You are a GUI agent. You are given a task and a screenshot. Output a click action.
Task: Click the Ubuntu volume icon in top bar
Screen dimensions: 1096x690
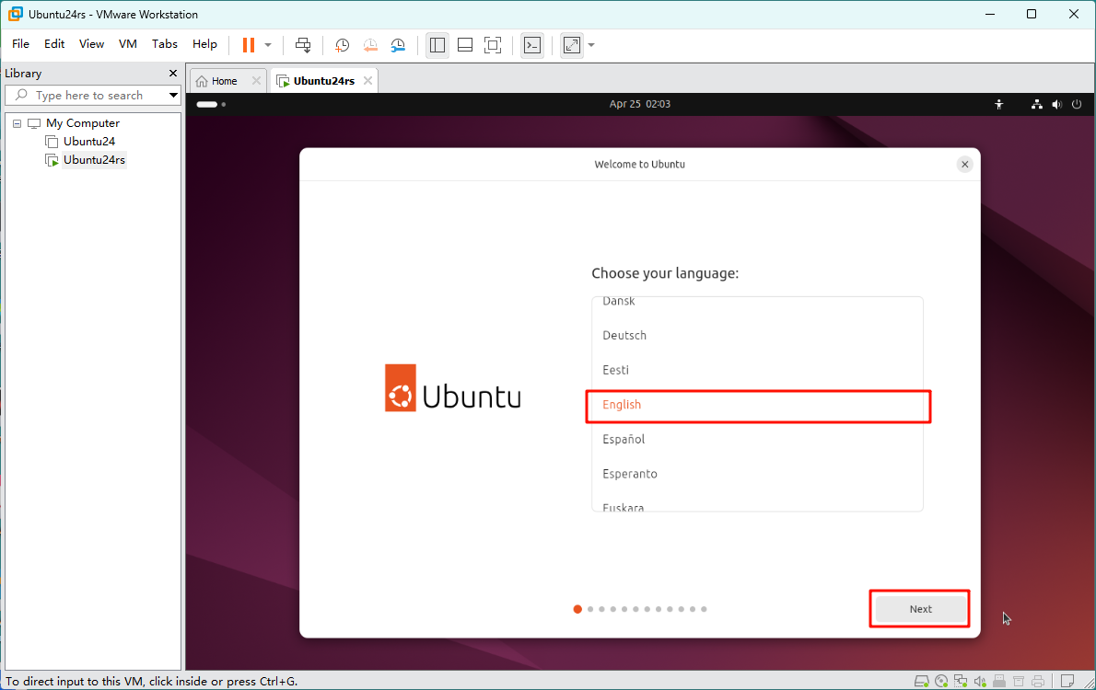[1057, 104]
